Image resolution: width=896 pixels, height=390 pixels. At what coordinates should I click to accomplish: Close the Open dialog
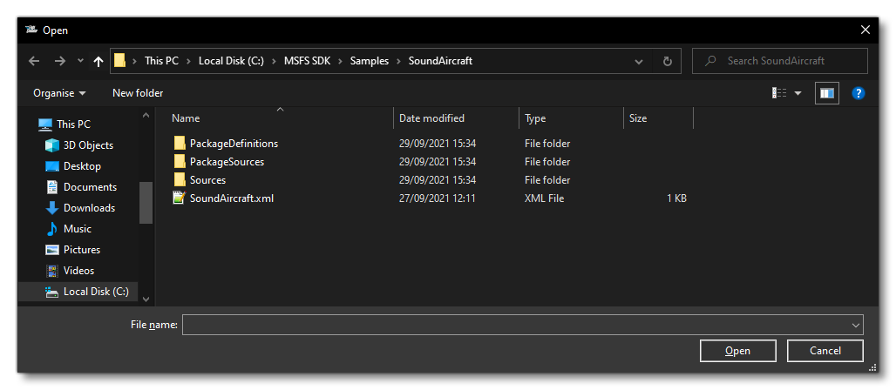[x=865, y=30]
